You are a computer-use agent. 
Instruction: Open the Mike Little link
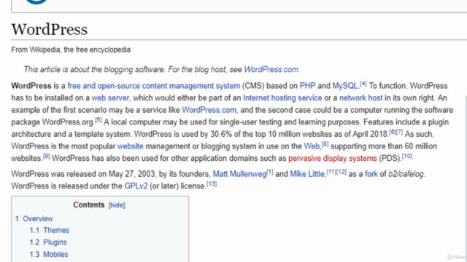307,174
